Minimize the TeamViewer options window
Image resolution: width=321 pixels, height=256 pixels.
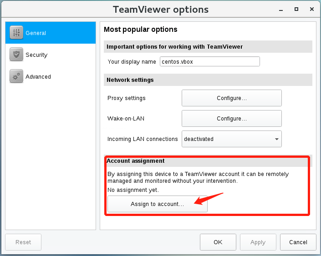coord(281,10)
